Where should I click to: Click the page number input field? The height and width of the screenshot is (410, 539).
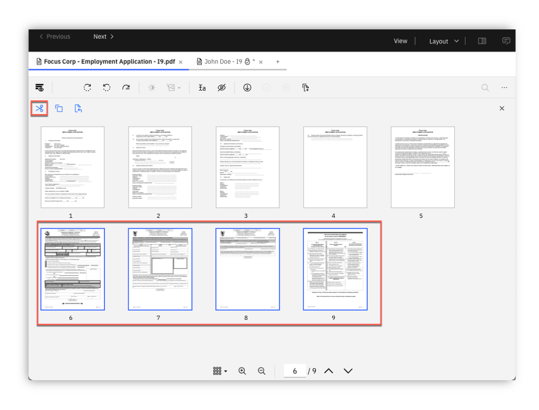click(295, 371)
